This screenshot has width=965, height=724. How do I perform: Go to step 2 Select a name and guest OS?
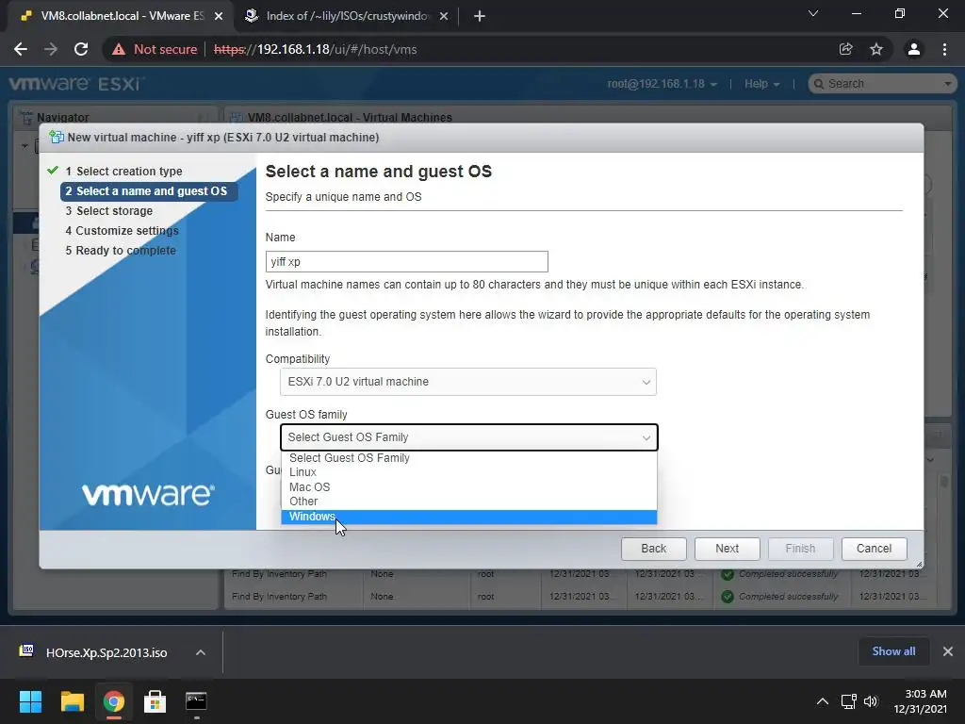(148, 191)
